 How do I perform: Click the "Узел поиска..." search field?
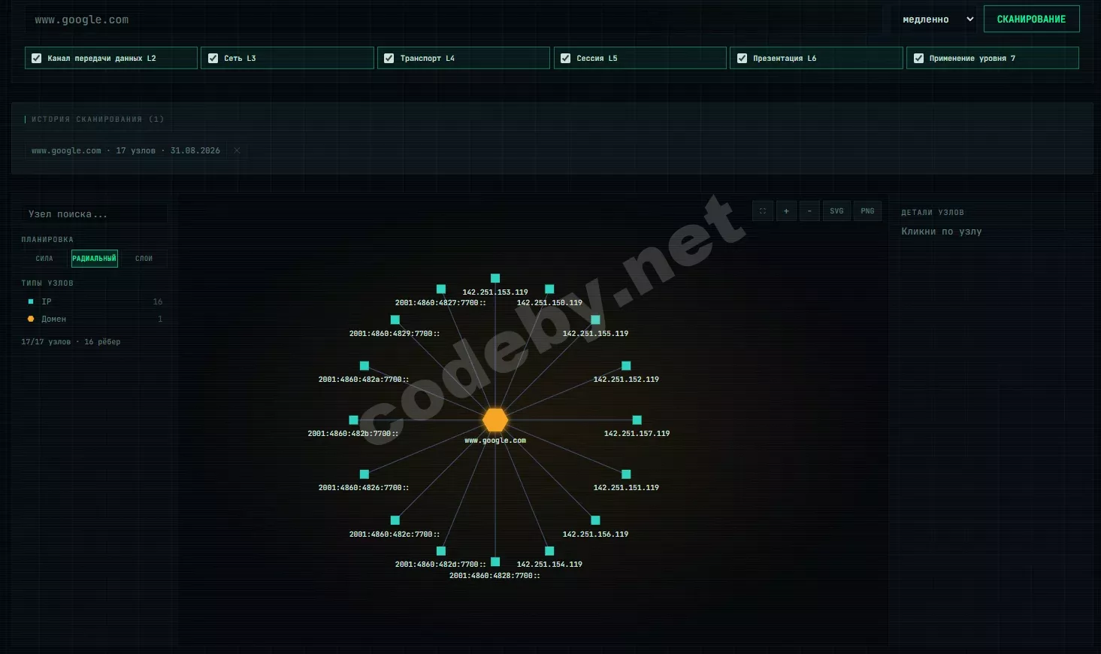point(94,214)
